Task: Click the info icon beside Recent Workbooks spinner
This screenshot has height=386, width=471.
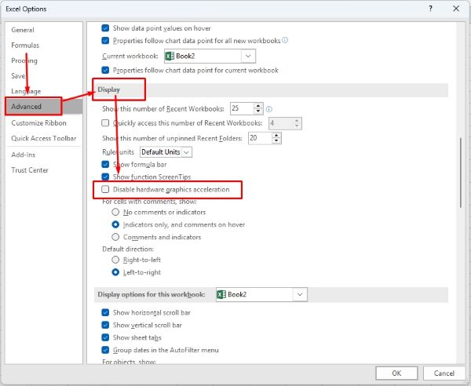Action: click(x=269, y=109)
